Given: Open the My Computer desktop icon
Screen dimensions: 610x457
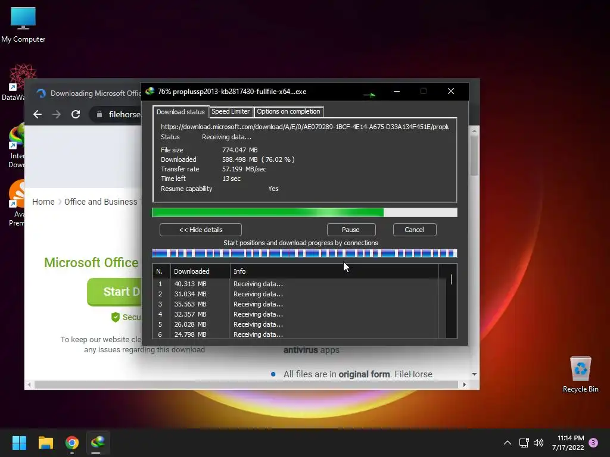Looking at the screenshot, I should point(23,24).
